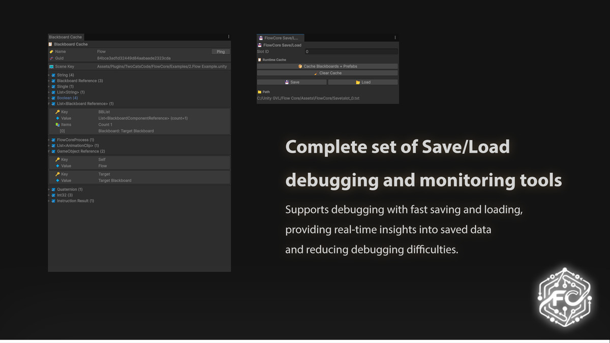The height and width of the screenshot is (343, 610).
Task: Click the key icon of the BBList Key row
Action: [x=57, y=112]
